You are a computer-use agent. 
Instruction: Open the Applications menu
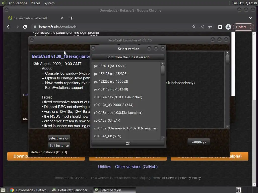(x=18, y=3)
